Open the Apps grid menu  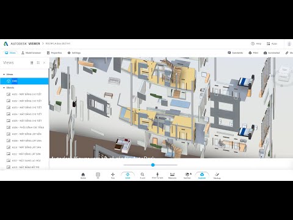pyautogui.click(x=272, y=43)
